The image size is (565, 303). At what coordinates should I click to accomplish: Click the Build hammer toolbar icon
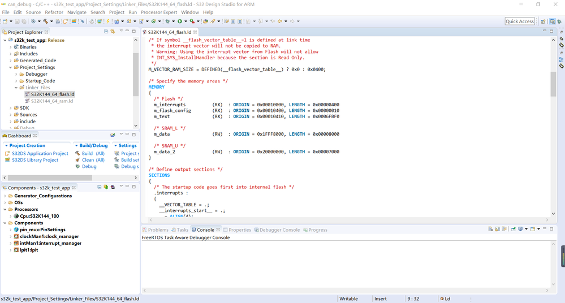45,21
